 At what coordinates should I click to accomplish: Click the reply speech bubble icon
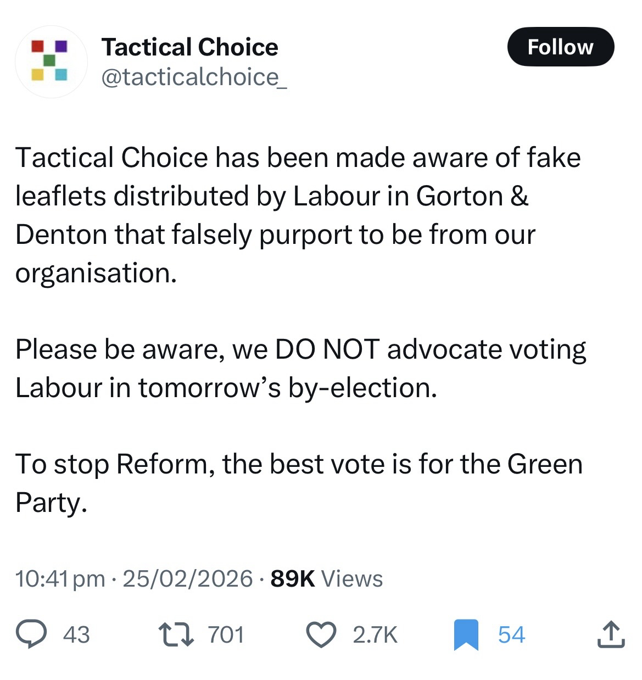tap(33, 634)
